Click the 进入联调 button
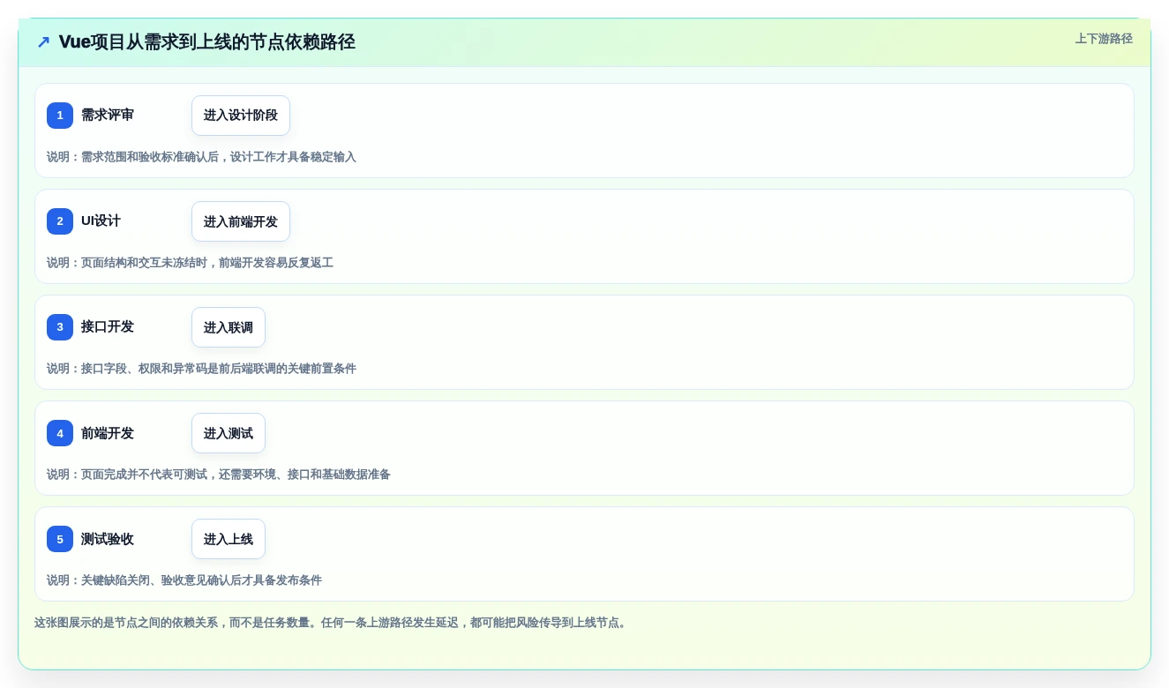The image size is (1169, 688). 229,327
